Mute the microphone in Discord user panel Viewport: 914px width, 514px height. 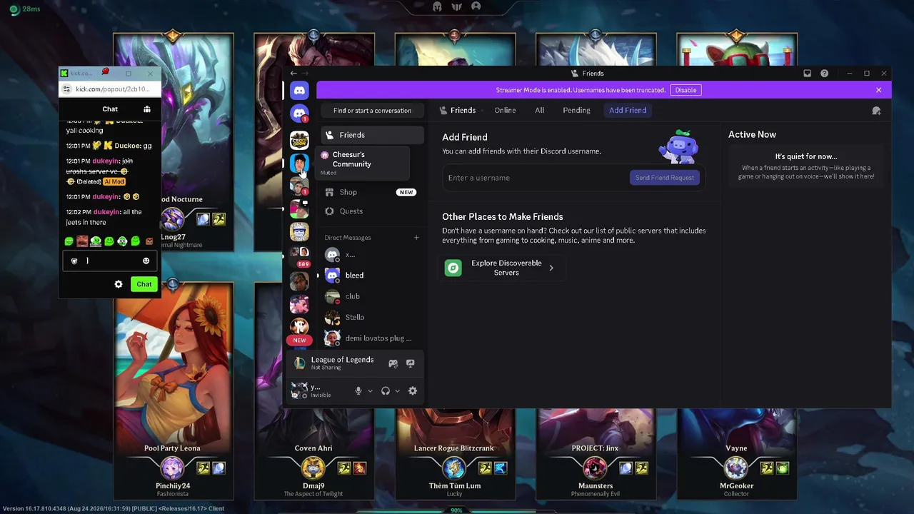coord(358,390)
